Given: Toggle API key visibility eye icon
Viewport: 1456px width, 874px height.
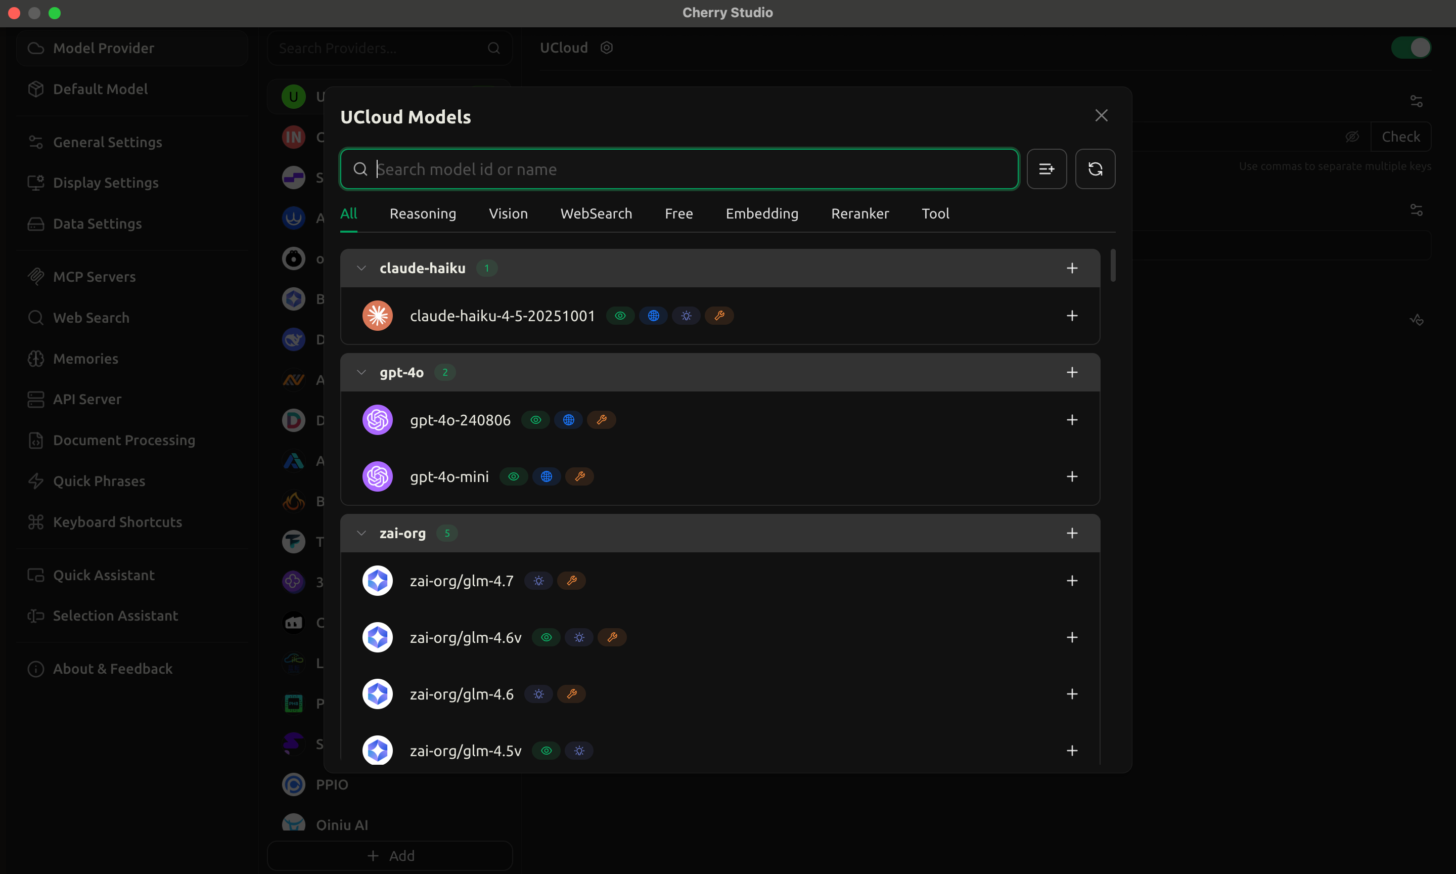Looking at the screenshot, I should pos(1352,137).
